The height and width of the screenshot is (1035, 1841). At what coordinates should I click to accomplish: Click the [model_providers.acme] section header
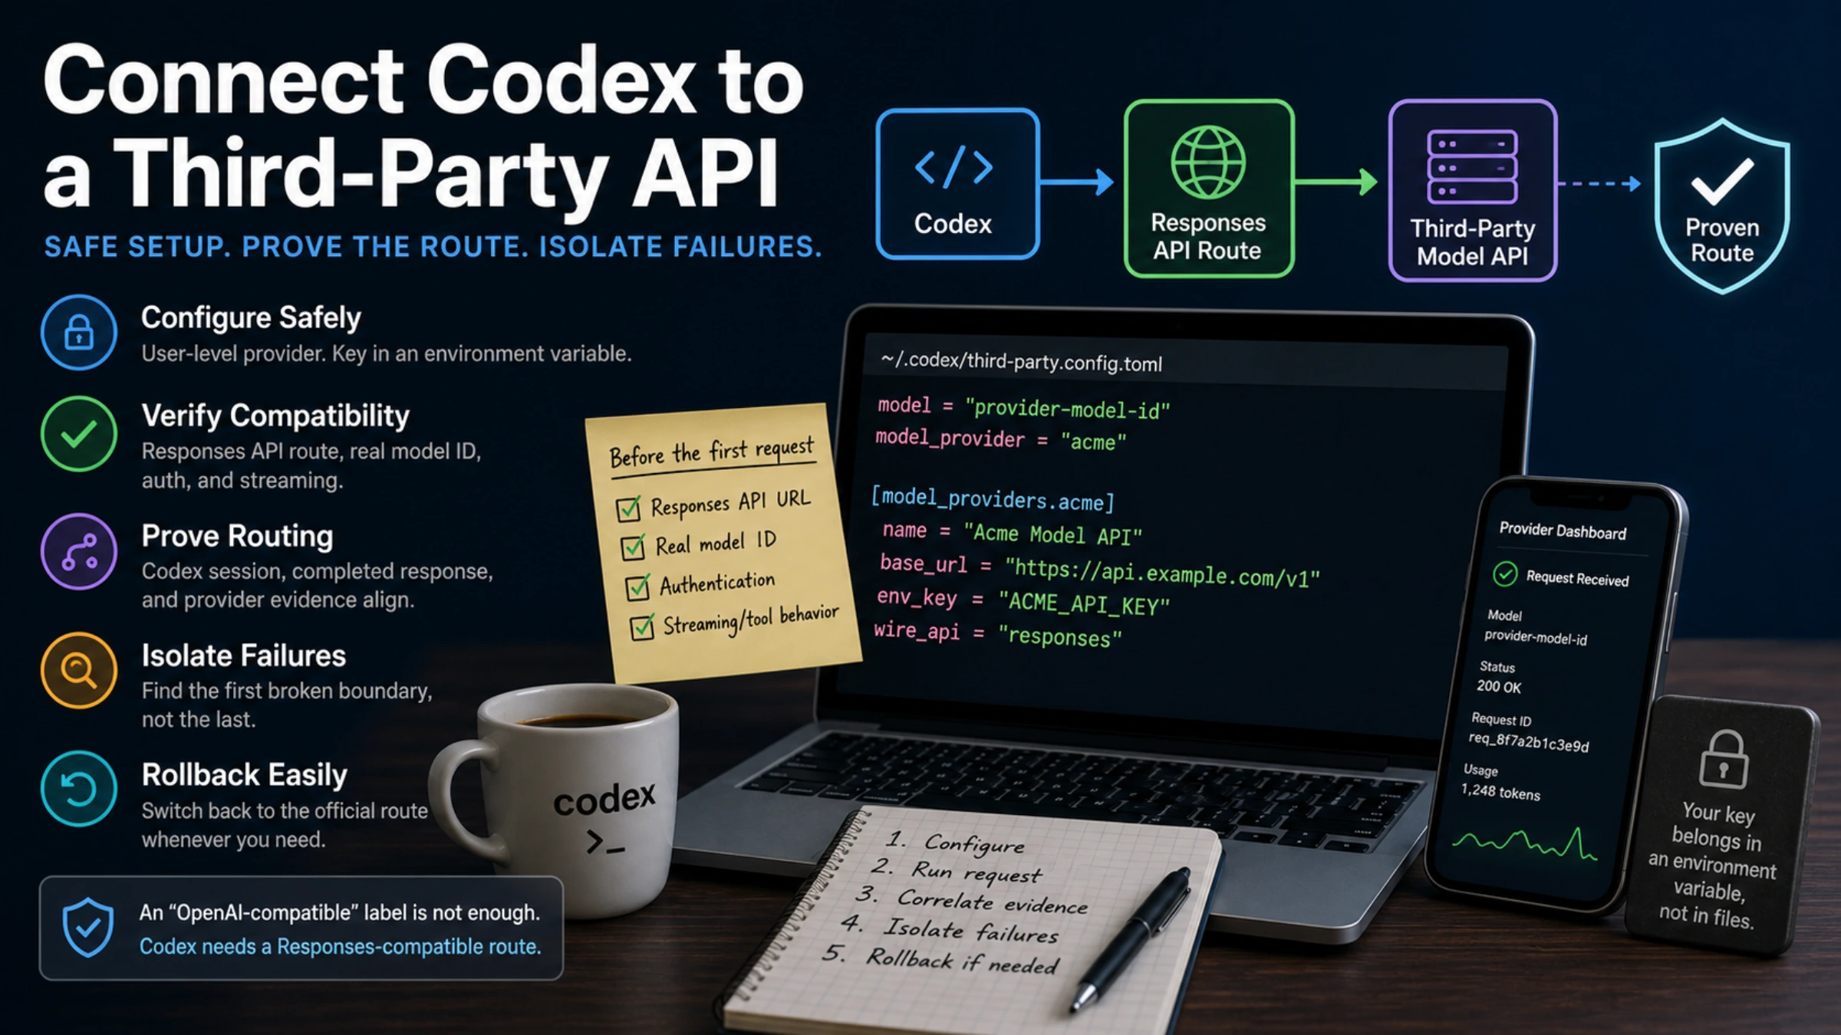tap(993, 499)
